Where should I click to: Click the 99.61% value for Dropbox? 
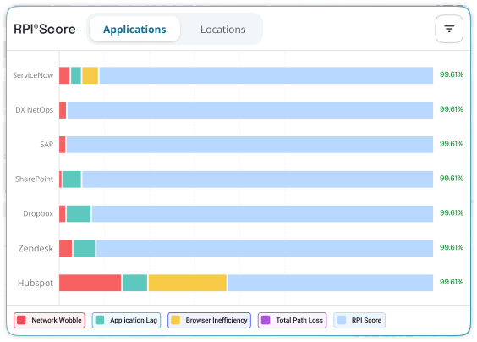coord(452,212)
